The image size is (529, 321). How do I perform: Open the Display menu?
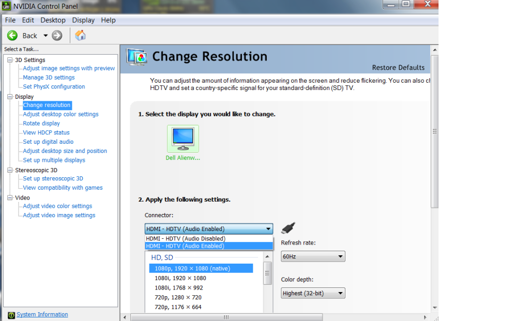click(x=83, y=20)
